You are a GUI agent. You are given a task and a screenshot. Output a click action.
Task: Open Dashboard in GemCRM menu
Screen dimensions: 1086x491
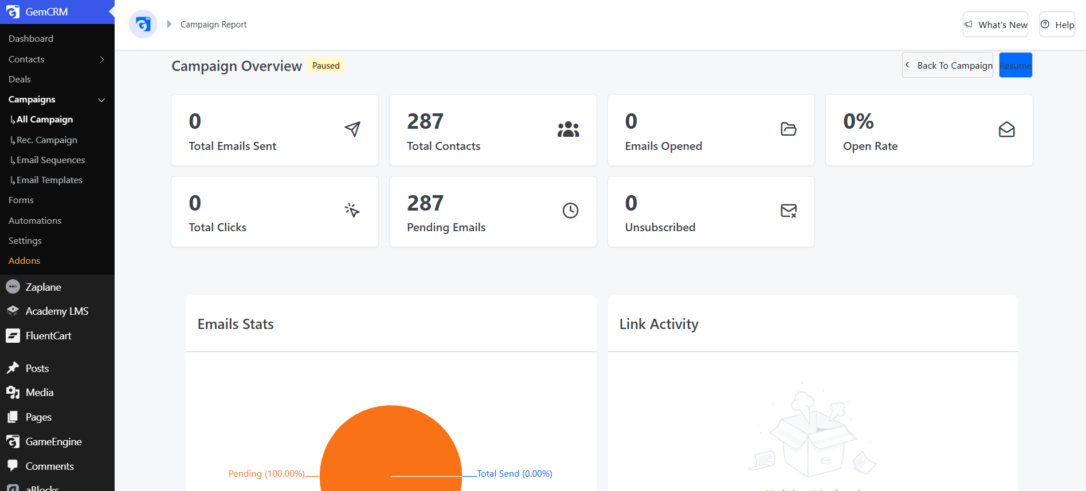31,38
